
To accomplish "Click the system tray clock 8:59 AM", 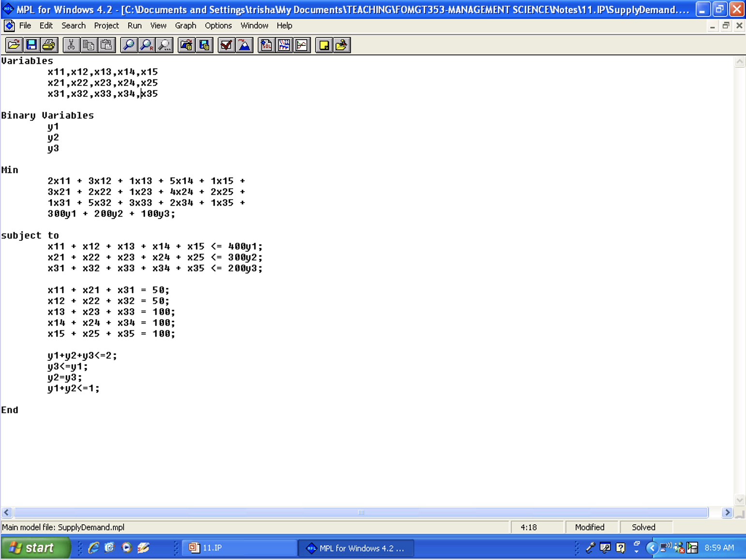I will point(719,548).
